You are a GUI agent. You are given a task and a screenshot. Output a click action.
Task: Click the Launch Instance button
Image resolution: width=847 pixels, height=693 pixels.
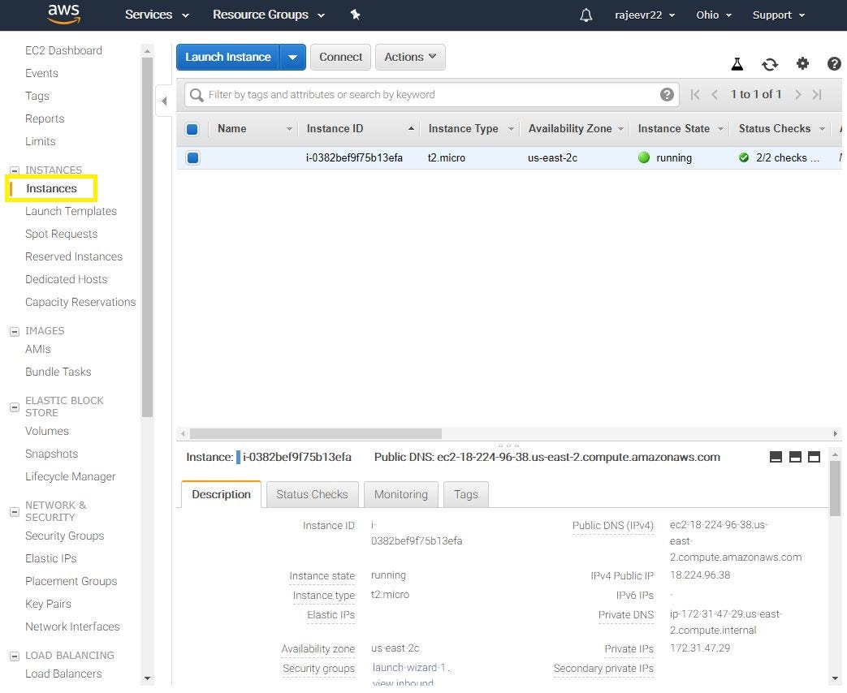227,57
